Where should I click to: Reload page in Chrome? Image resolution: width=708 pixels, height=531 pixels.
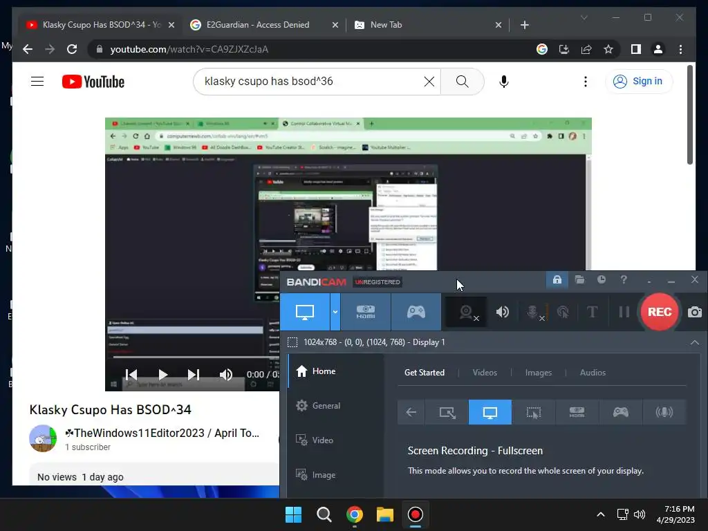pos(72,49)
